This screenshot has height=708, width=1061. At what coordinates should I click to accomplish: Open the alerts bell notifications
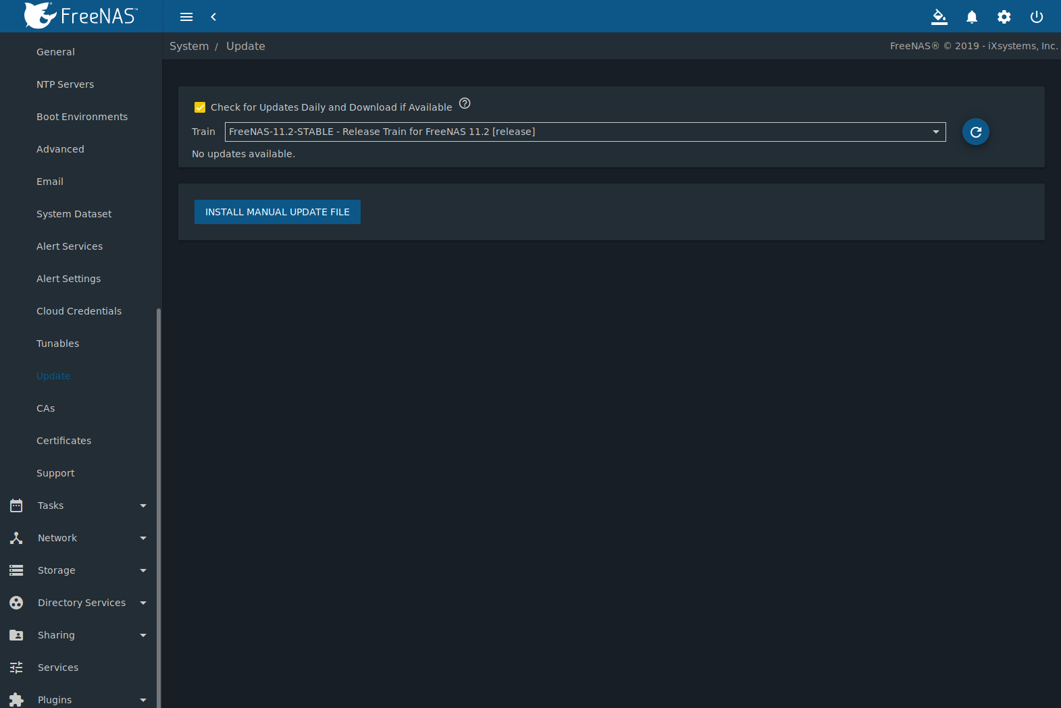(972, 17)
